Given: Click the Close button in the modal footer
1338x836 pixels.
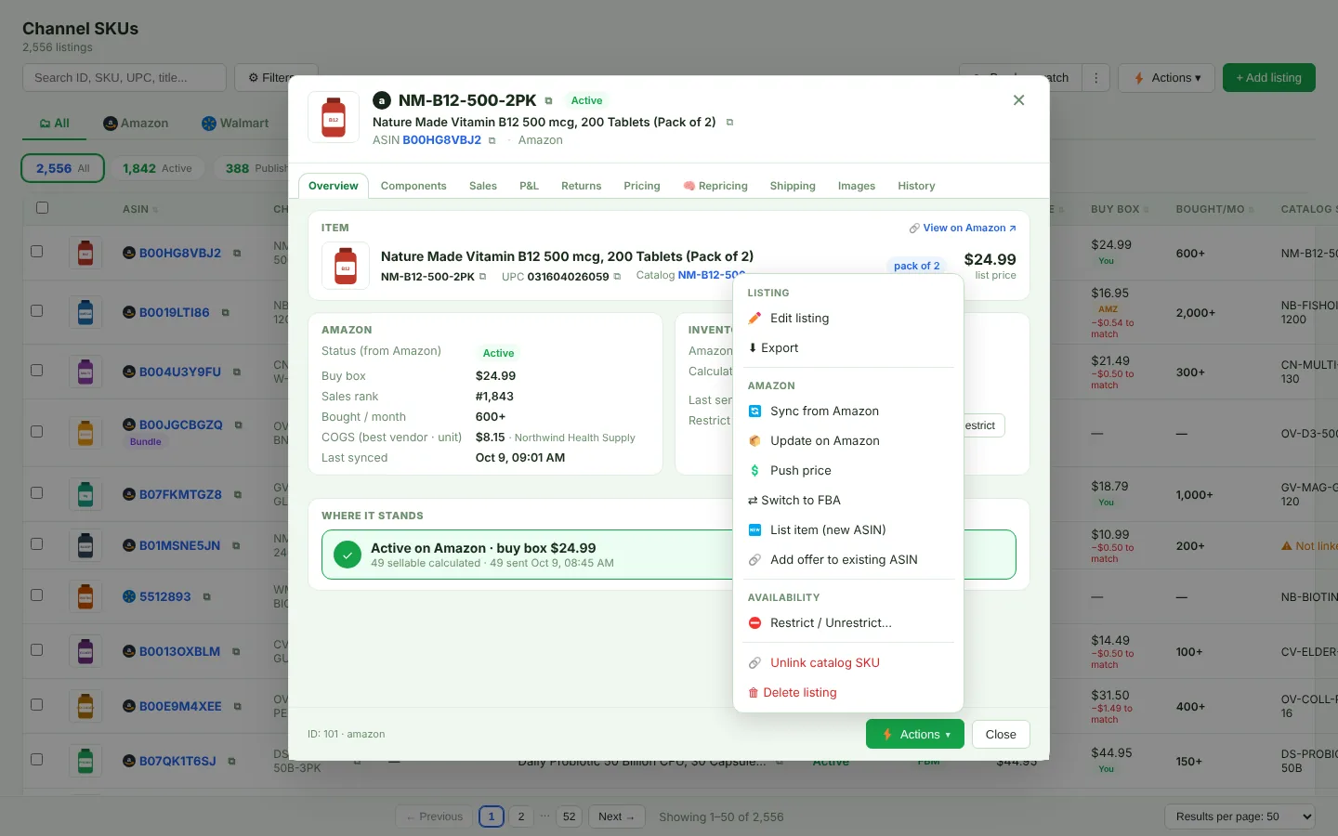Looking at the screenshot, I should pos(1001,734).
